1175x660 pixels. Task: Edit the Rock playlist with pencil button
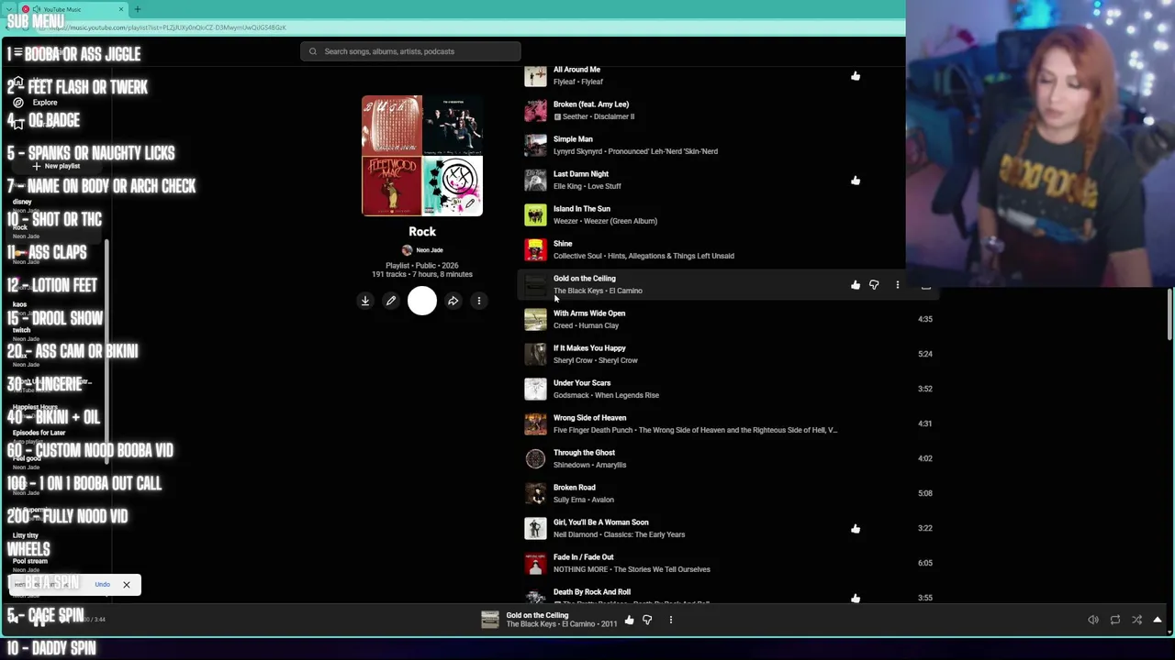(391, 301)
